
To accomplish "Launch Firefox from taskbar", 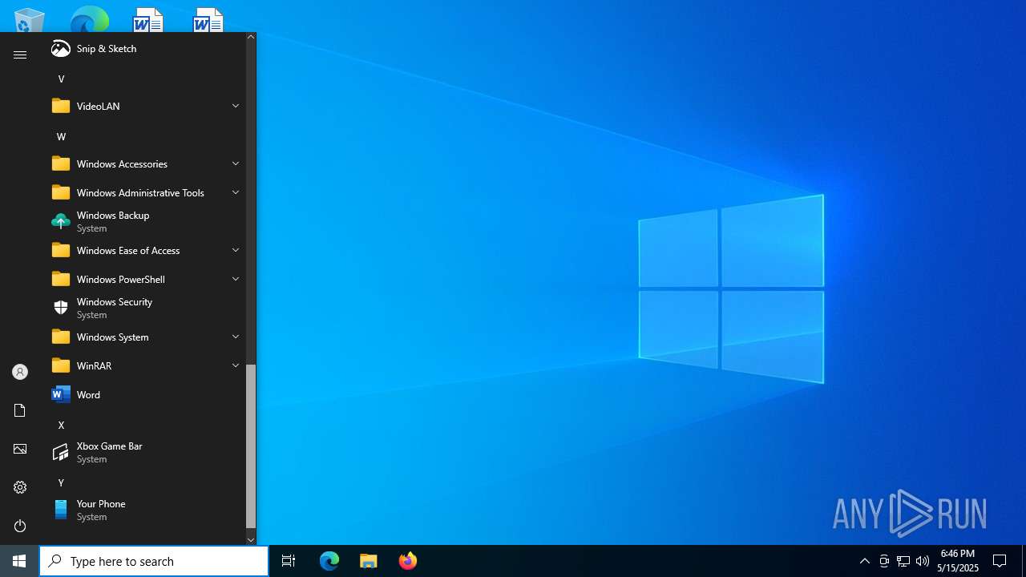I will point(408,561).
